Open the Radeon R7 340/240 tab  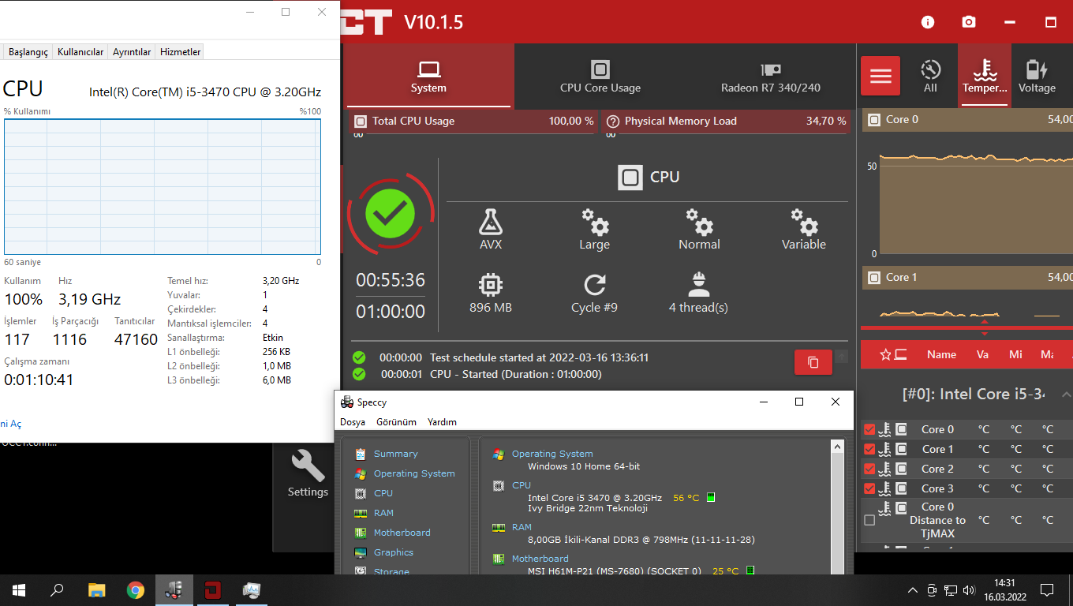(770, 77)
